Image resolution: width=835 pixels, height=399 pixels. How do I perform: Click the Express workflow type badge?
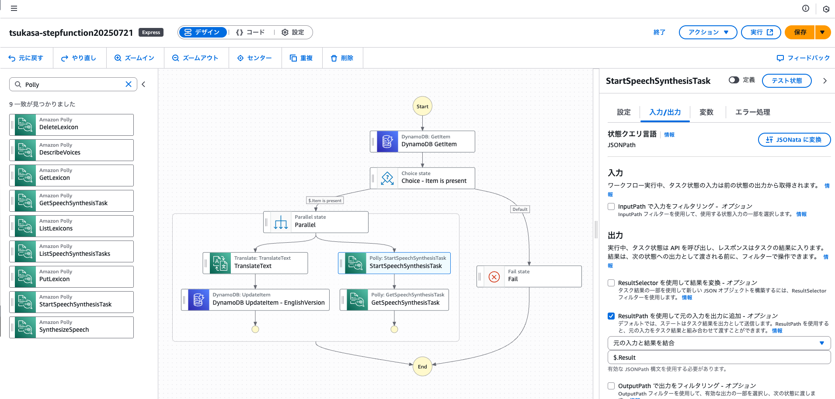pos(151,32)
